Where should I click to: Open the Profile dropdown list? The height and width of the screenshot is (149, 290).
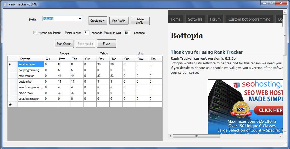pos(80,19)
